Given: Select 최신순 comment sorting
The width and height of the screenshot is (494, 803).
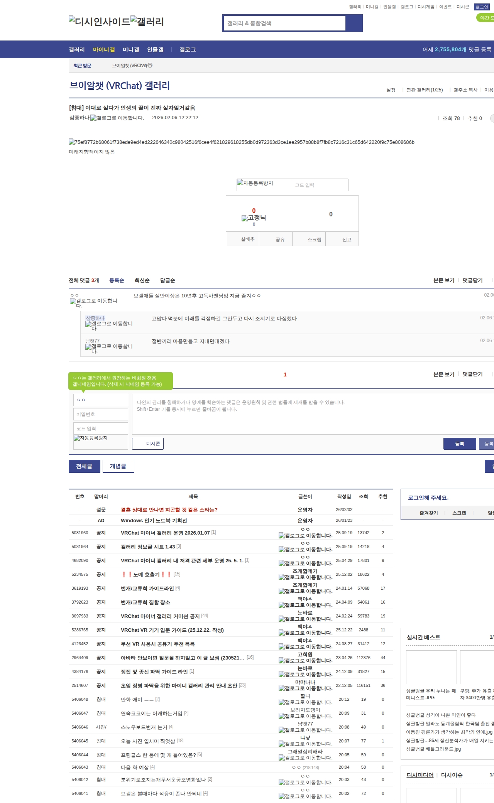Looking at the screenshot, I should (x=142, y=280).
